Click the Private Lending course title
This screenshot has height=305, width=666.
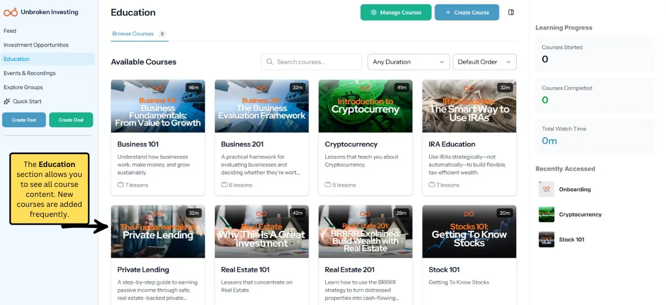click(x=143, y=270)
